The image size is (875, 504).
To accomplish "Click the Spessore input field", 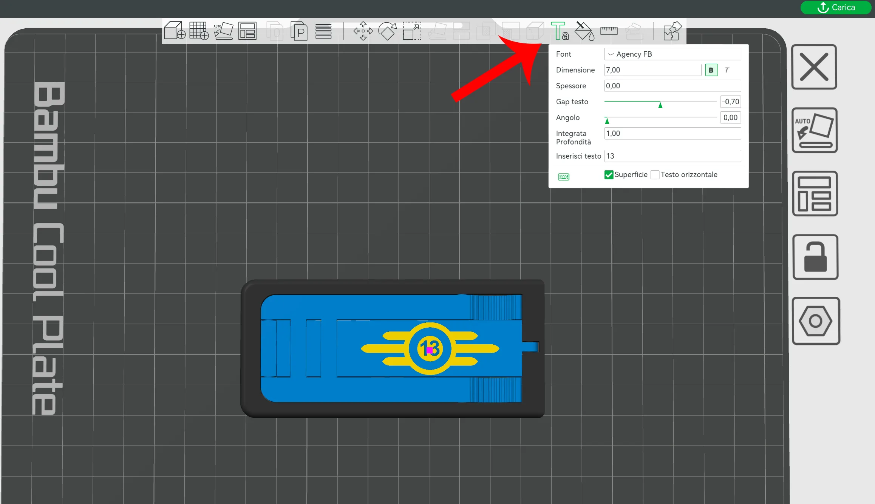I will click(672, 86).
